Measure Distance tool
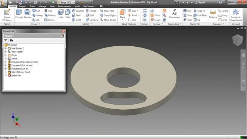The image size is (247, 139). click(x=213, y=14)
